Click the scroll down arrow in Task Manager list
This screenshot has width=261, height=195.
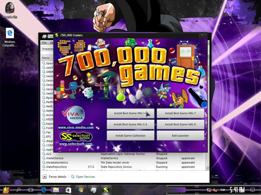207,168
